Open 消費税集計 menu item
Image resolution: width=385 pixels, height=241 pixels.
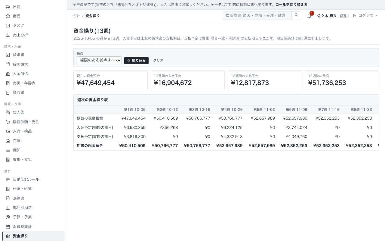(33, 227)
